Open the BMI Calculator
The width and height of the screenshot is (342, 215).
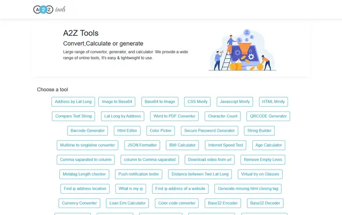point(182,145)
